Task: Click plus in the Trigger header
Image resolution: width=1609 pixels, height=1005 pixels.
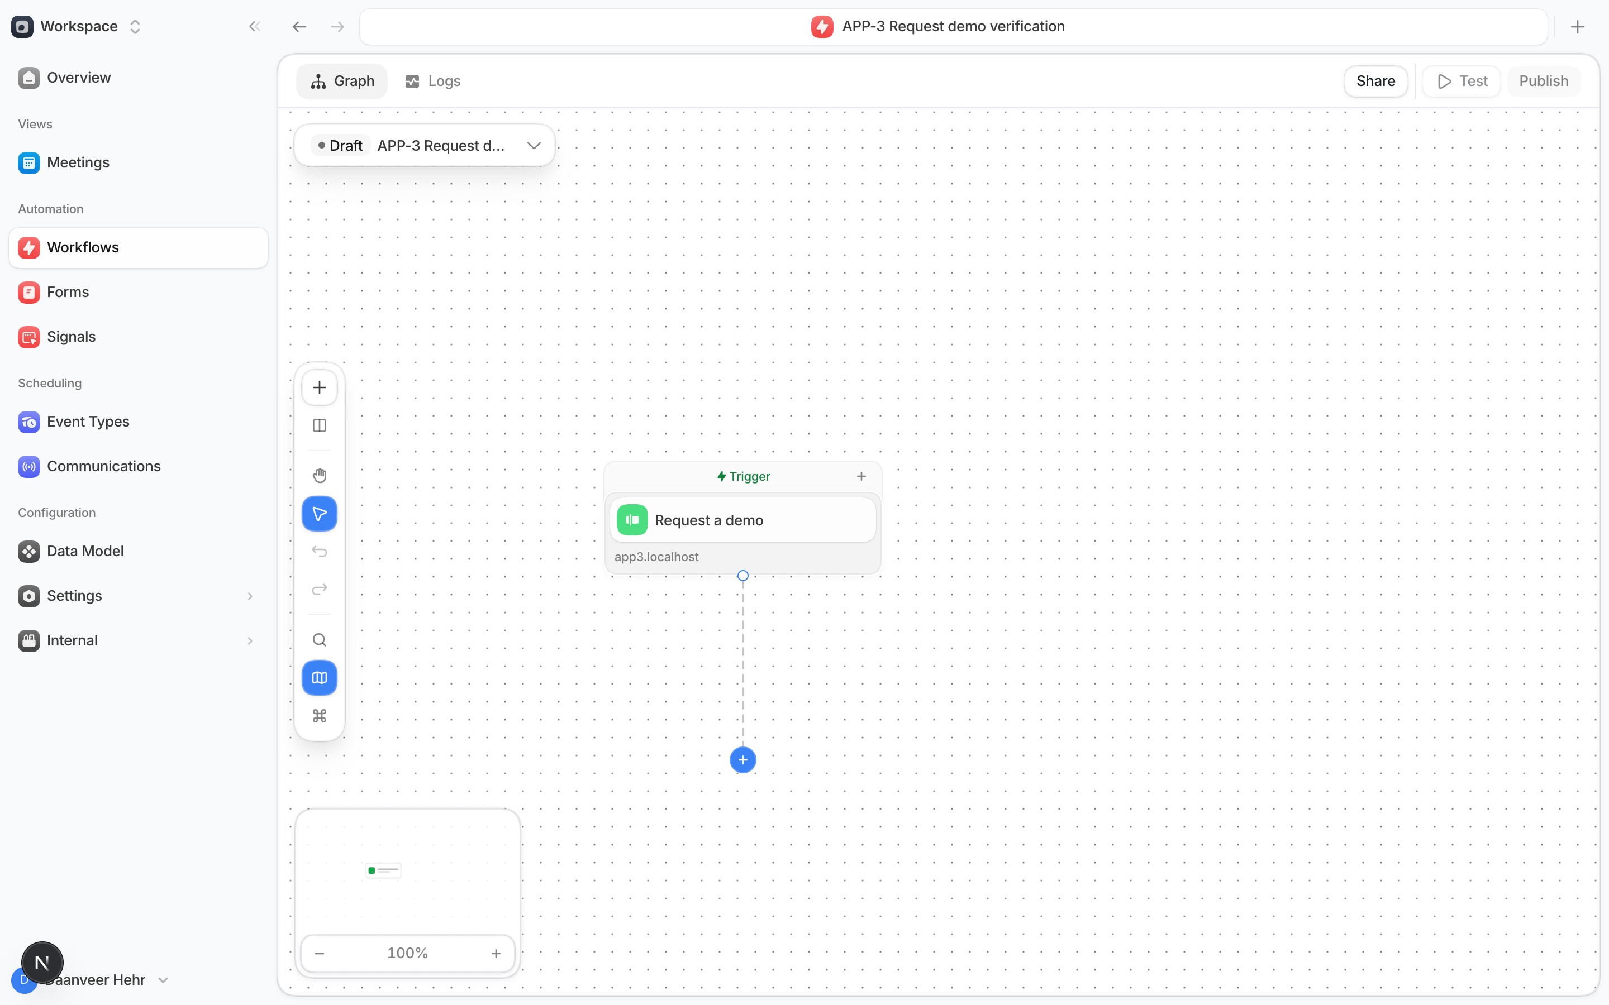Action: point(861,477)
